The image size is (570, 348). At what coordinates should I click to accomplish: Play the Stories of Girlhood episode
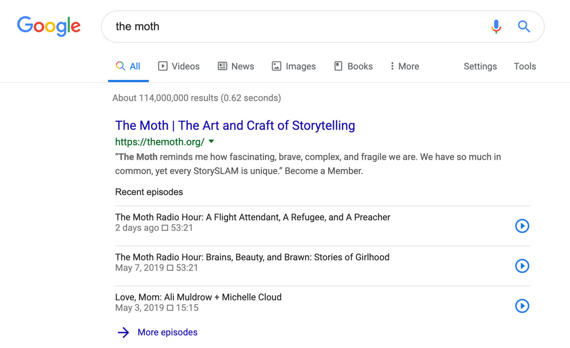coord(522,266)
